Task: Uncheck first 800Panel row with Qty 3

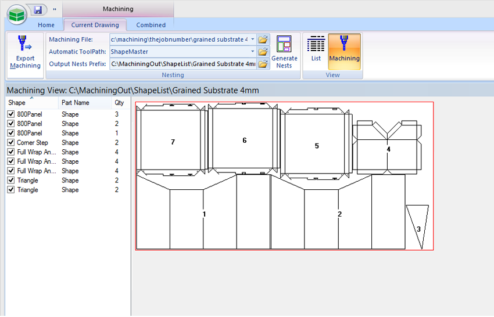Action: (11, 114)
